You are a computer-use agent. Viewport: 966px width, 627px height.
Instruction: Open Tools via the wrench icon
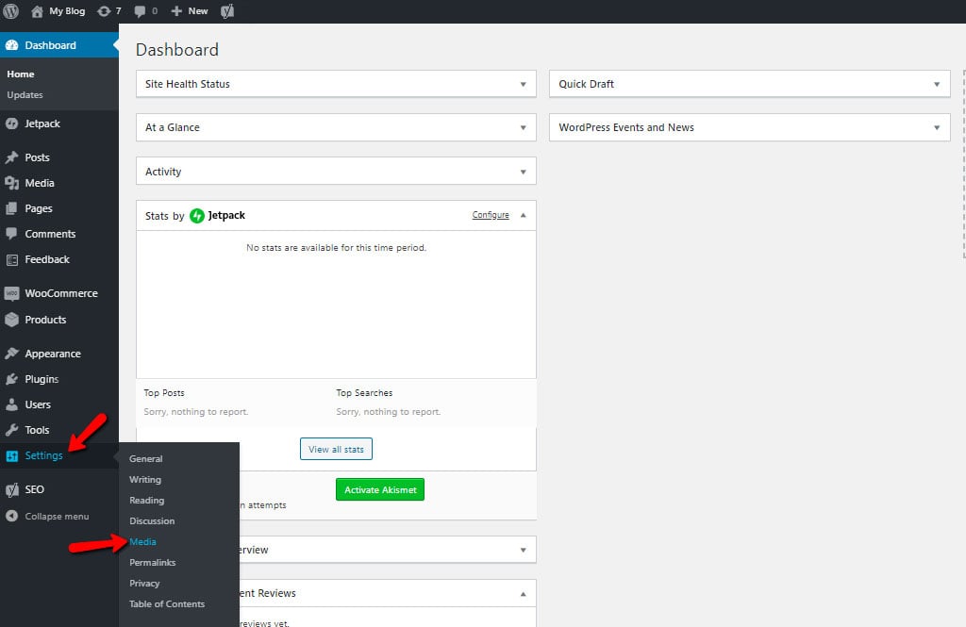pyautogui.click(x=12, y=430)
